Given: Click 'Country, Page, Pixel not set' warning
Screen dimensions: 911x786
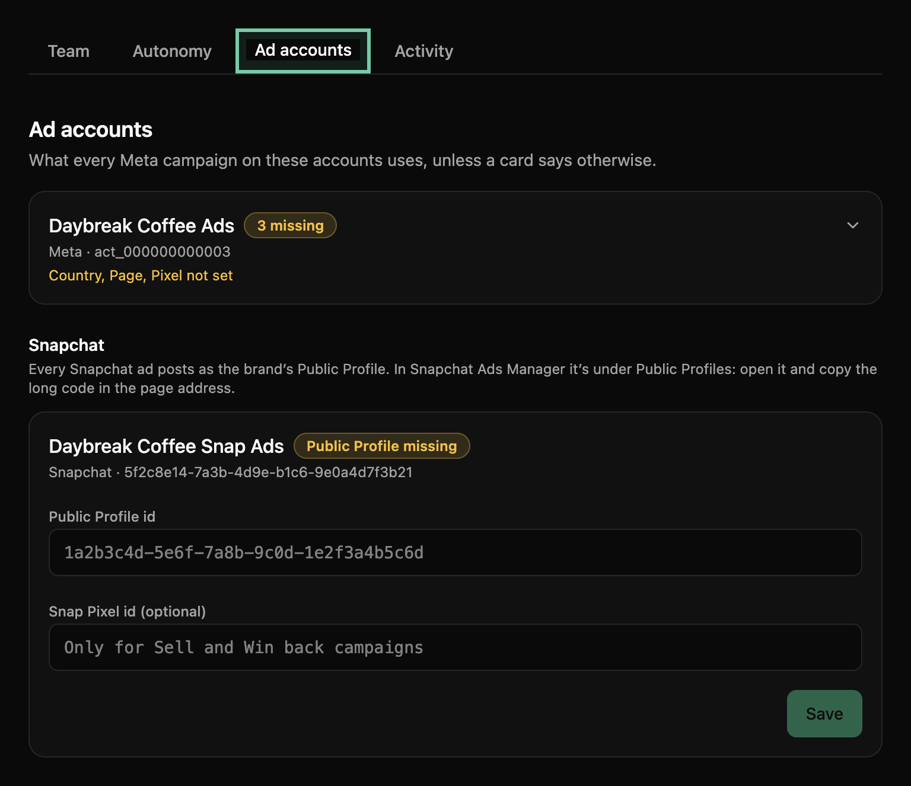Looking at the screenshot, I should coord(141,276).
